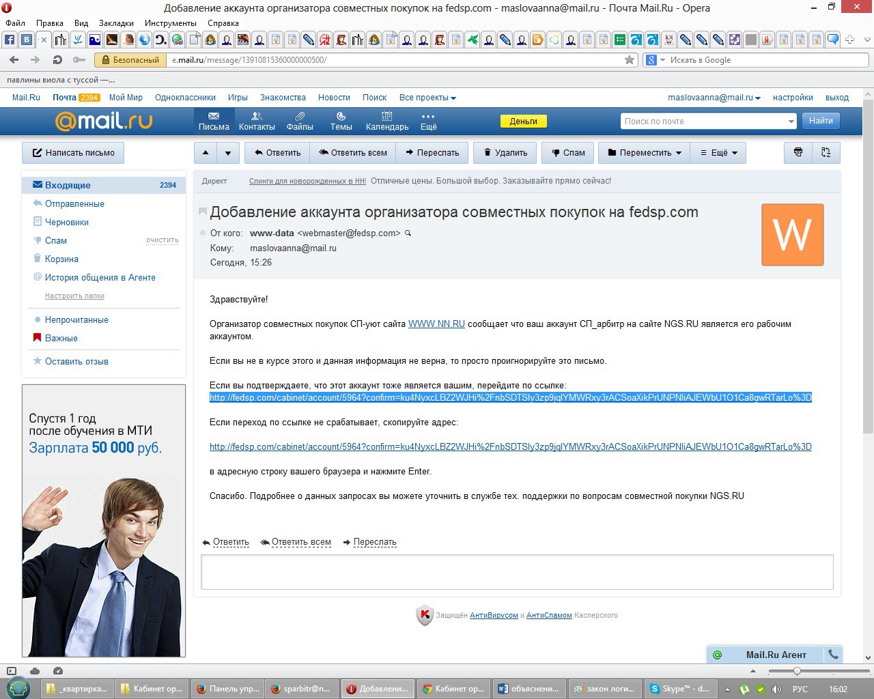Click the yellow Деньги button
Screen dimensions: 874x699
pos(524,122)
